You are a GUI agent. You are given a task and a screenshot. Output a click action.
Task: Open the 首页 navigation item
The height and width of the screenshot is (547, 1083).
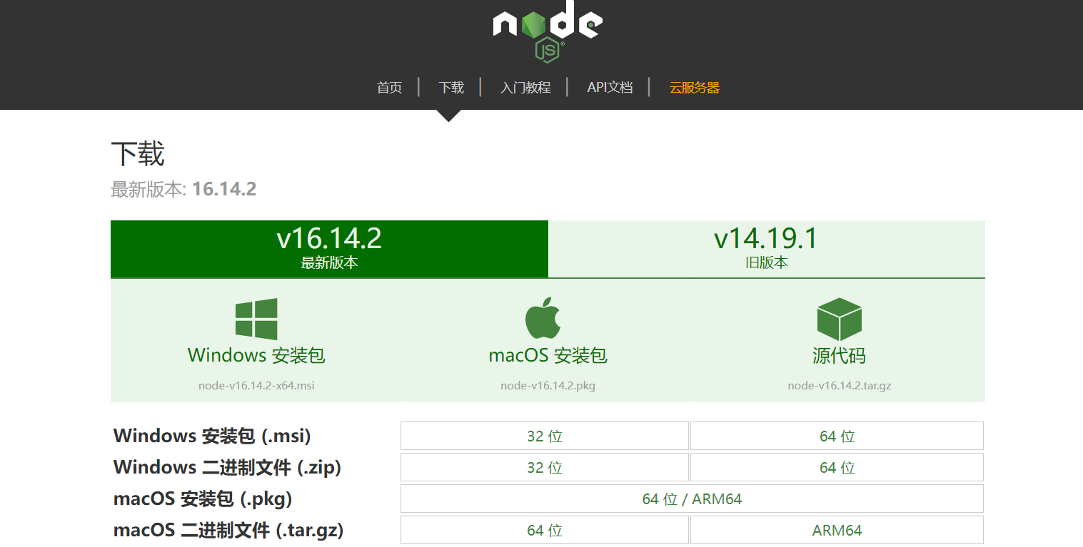(390, 88)
